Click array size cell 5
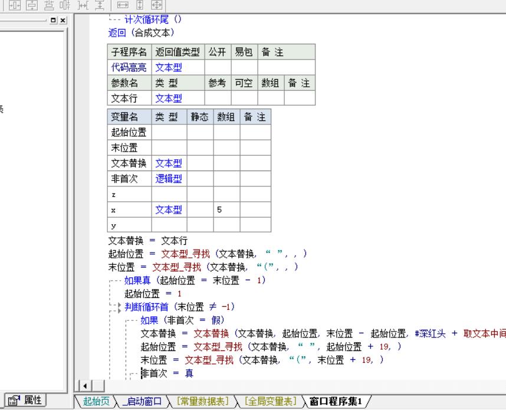506x410 pixels. tap(226, 209)
